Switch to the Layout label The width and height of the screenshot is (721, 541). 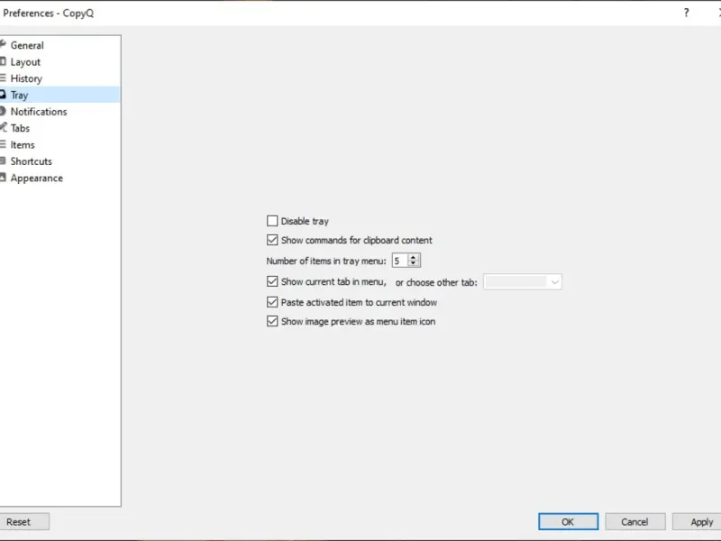(25, 62)
